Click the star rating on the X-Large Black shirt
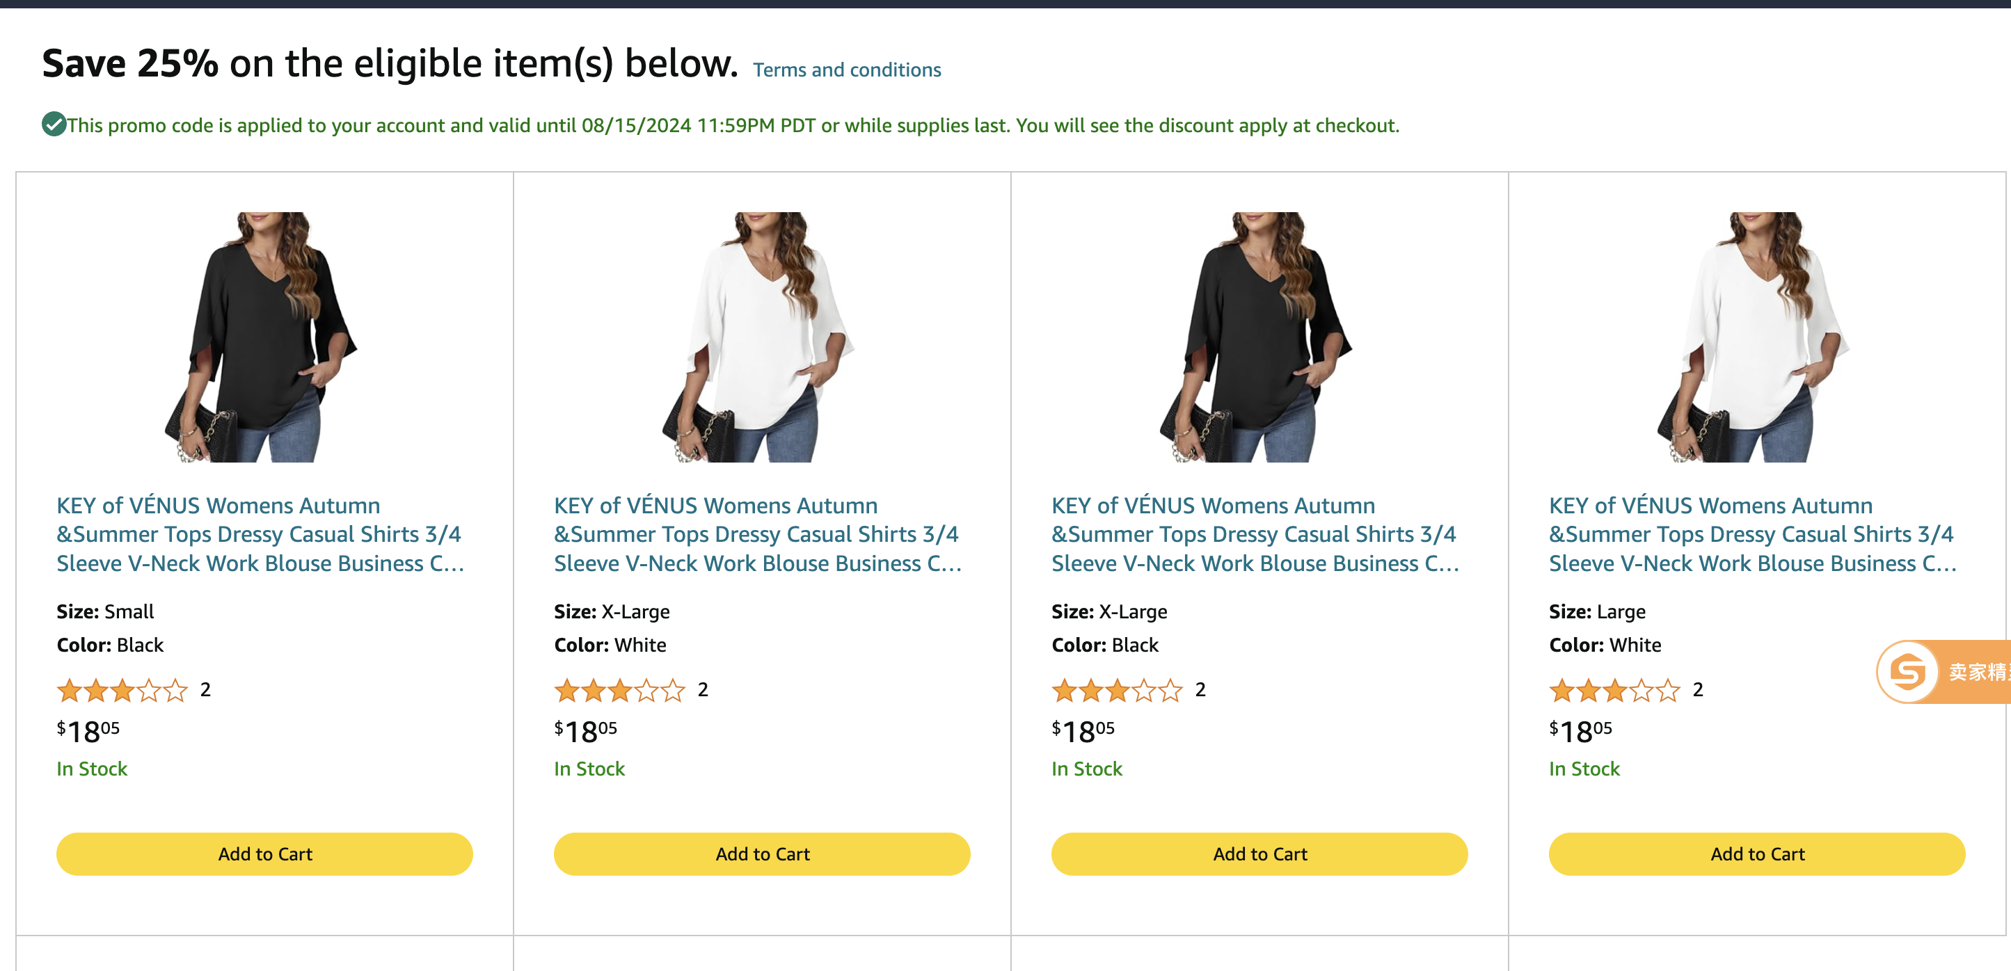 pos(1116,690)
